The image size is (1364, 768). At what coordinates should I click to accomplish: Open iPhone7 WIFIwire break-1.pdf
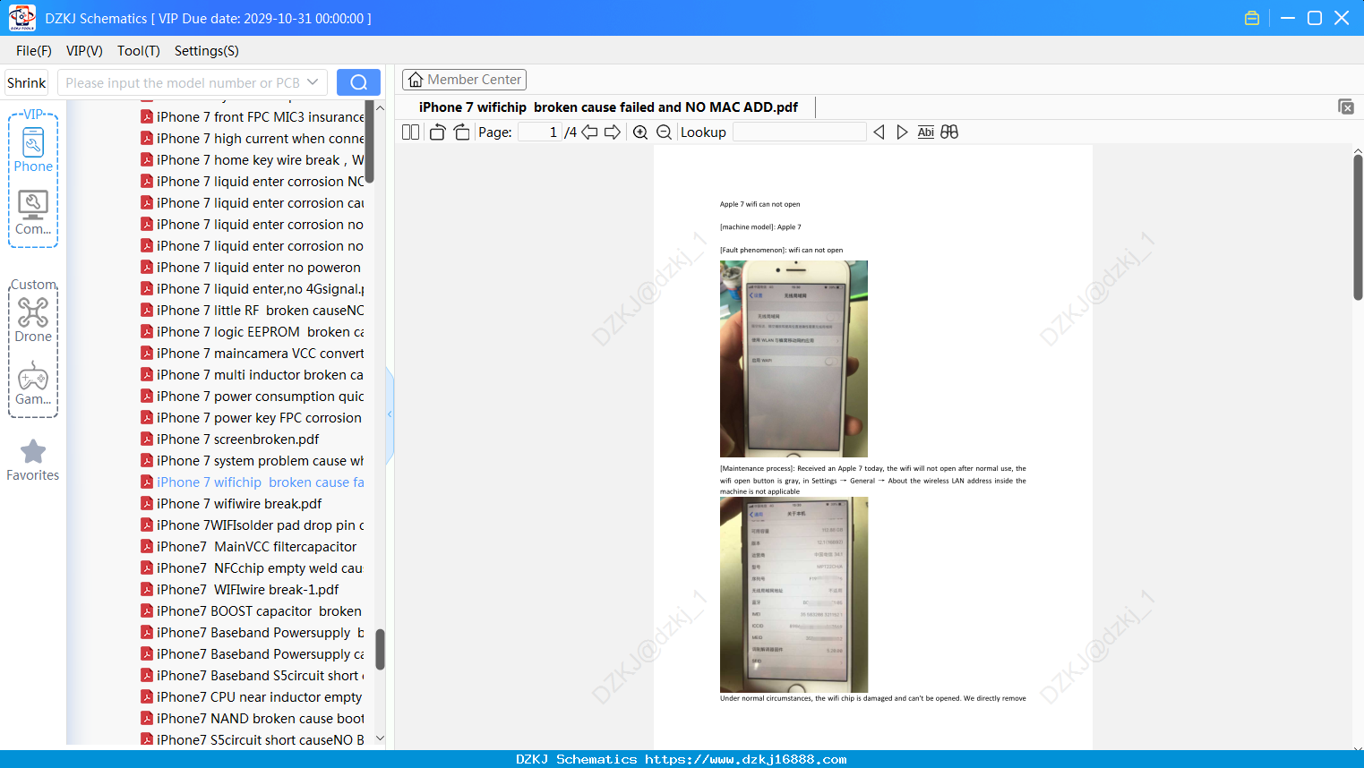point(240,590)
